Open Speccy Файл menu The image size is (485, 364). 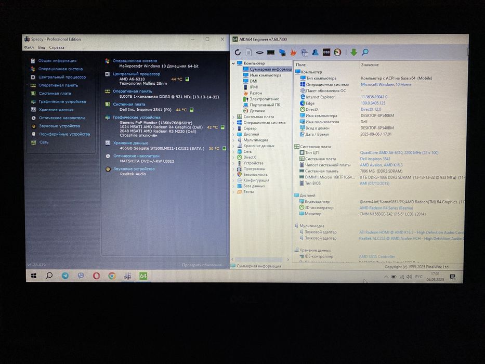point(29,47)
